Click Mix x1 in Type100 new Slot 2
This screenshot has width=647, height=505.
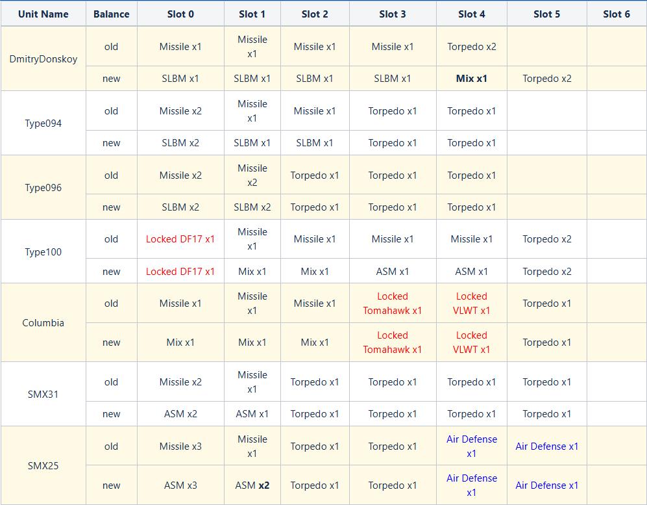click(315, 272)
